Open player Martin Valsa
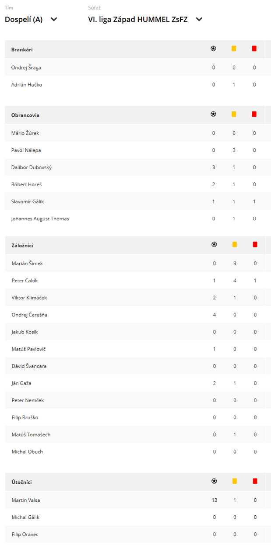The image size is (271, 552). [x=26, y=500]
